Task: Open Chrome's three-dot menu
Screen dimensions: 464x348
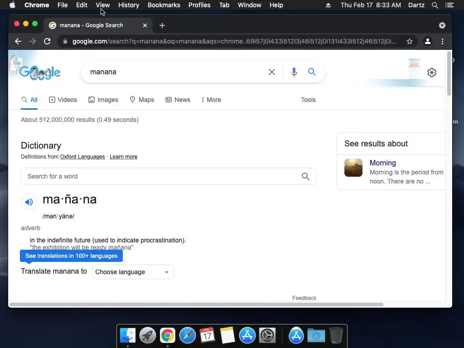Action: [442, 41]
